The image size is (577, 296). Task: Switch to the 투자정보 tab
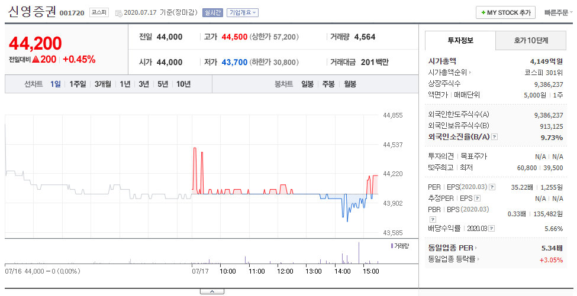tap(460, 40)
